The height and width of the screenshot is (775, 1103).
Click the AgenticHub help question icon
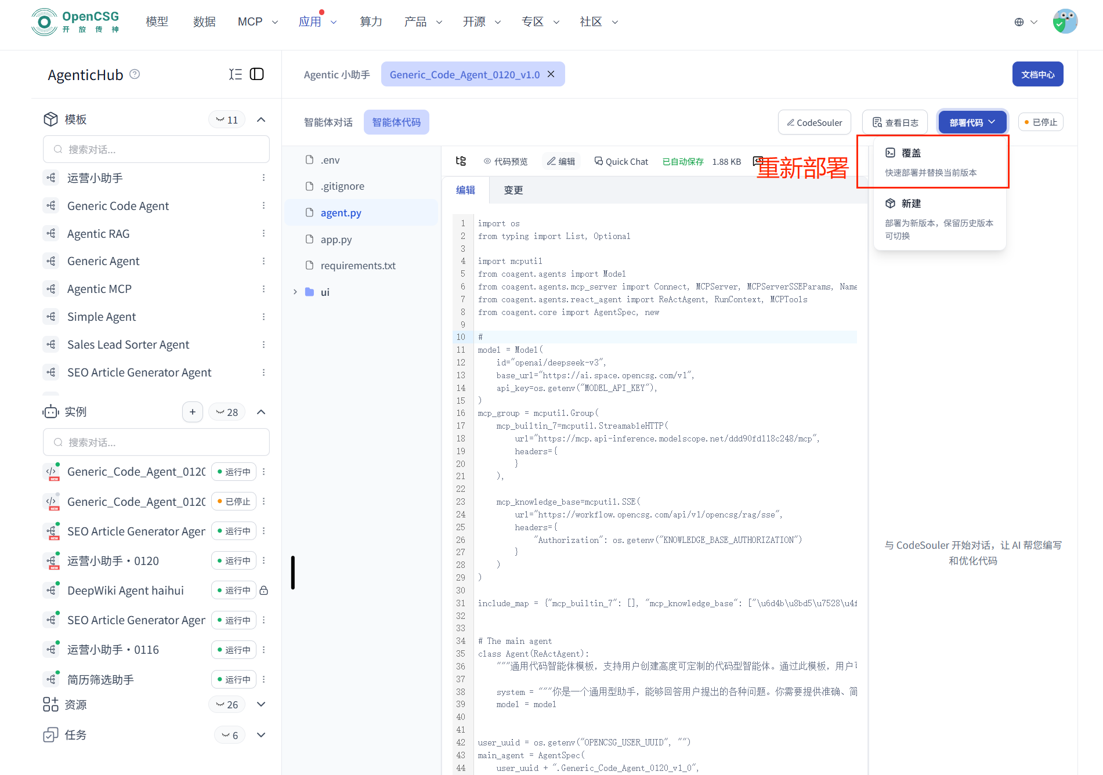(x=135, y=74)
